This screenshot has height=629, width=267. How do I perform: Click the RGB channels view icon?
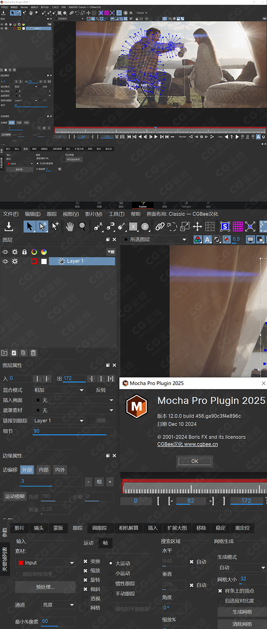click(198, 240)
